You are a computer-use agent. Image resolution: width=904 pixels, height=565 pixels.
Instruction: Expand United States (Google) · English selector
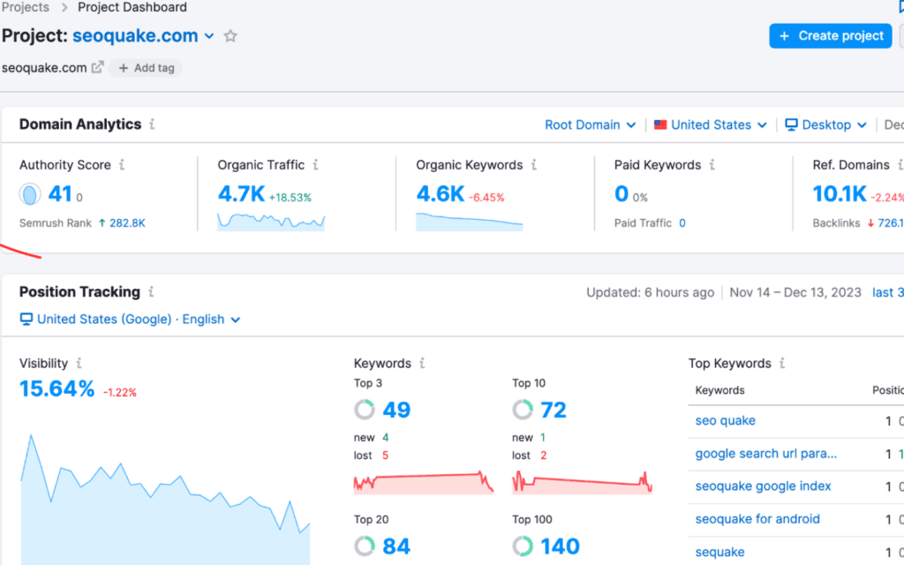[131, 319]
